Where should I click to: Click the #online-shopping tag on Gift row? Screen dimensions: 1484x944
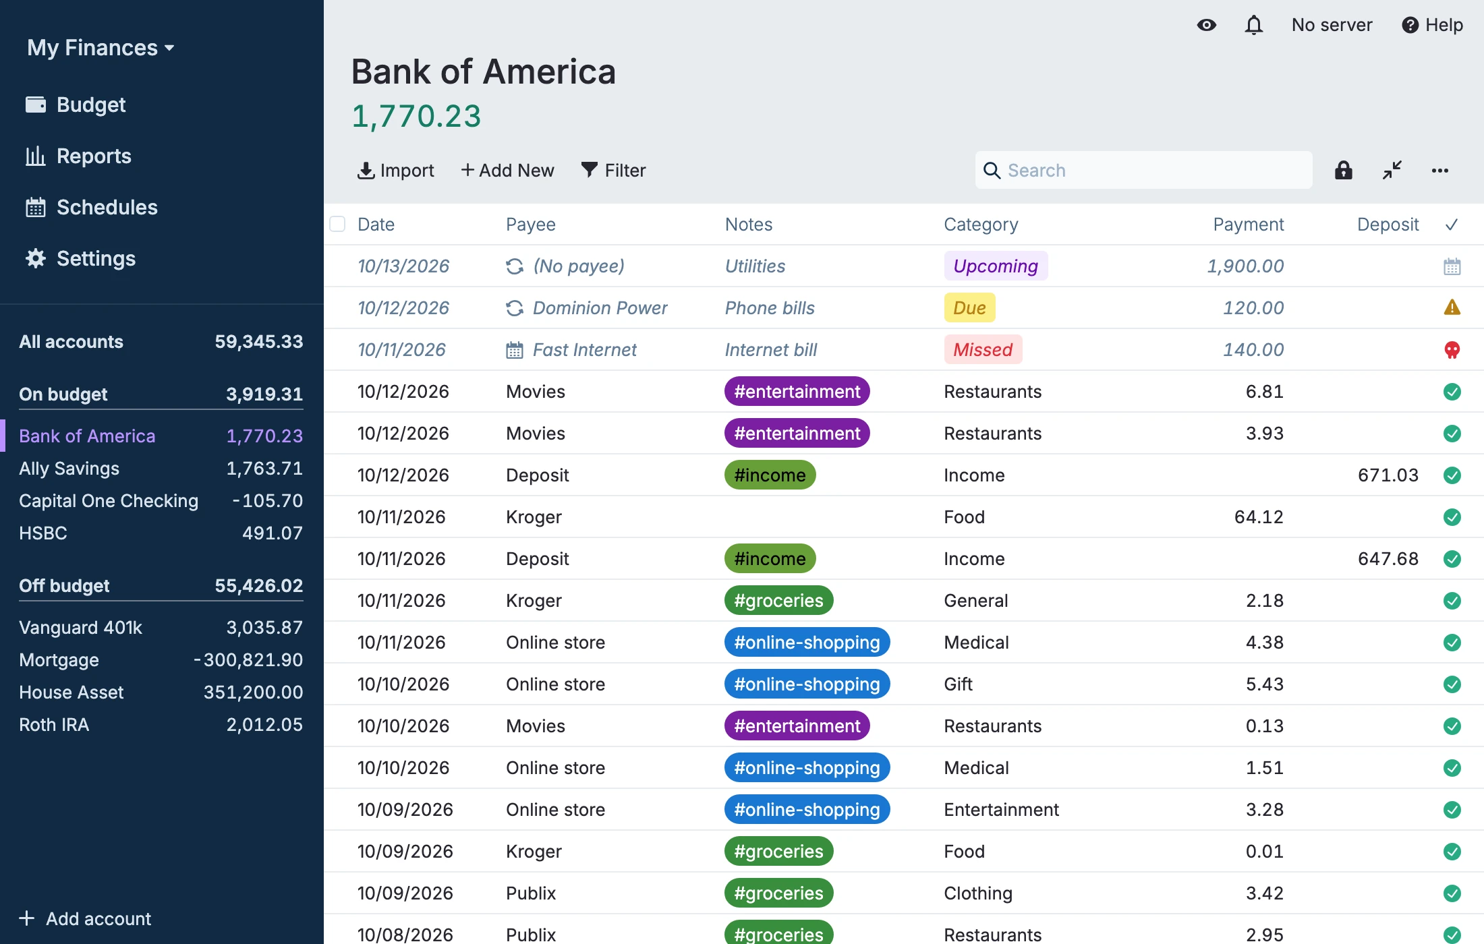[807, 684]
